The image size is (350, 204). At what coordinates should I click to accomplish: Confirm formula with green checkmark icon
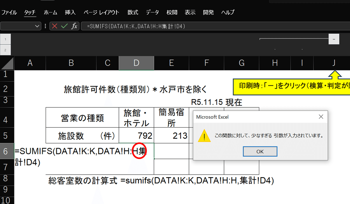64,26
